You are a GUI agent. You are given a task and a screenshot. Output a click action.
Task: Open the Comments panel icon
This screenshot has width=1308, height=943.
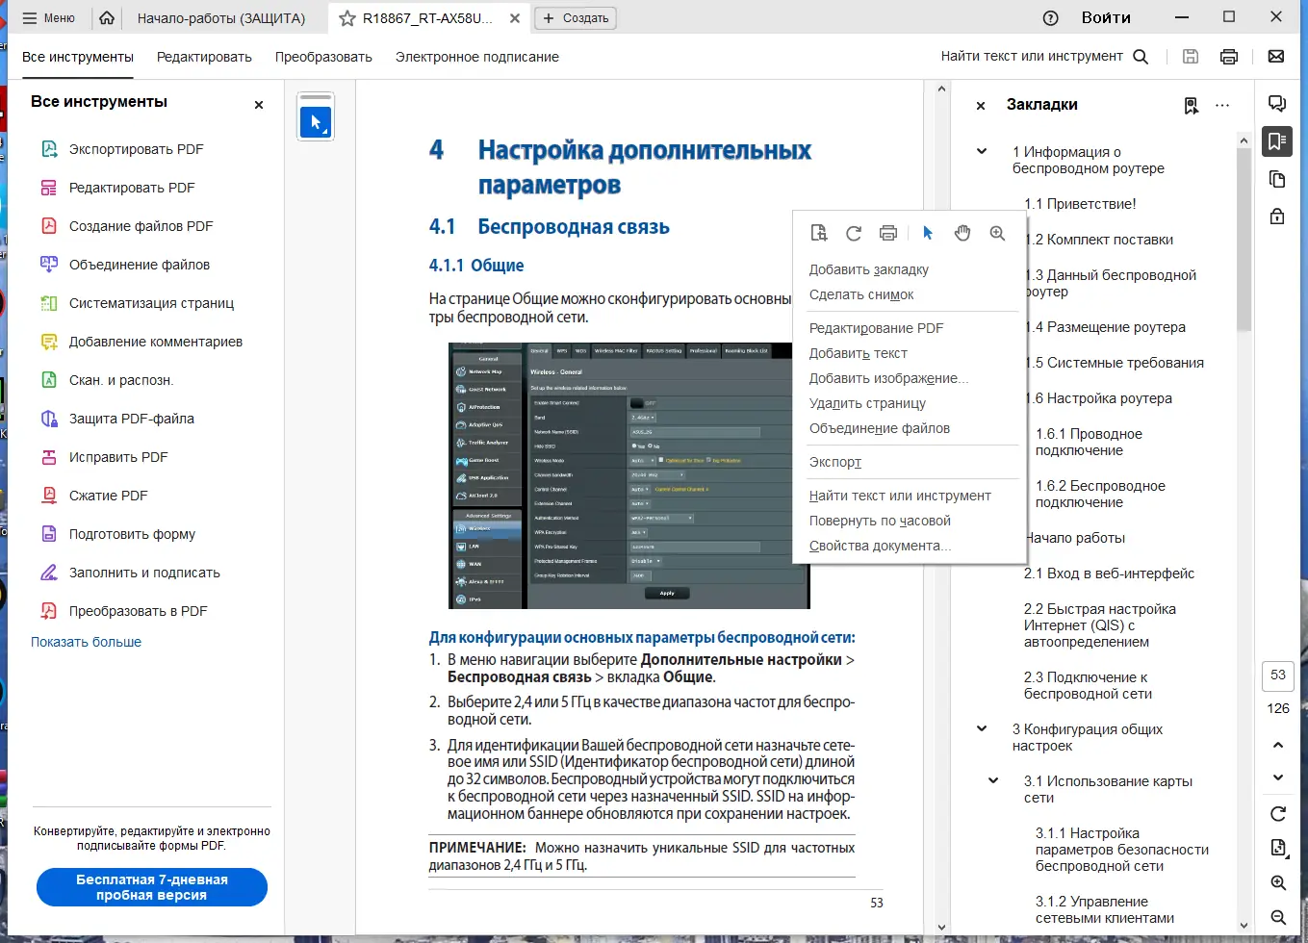tap(1277, 103)
